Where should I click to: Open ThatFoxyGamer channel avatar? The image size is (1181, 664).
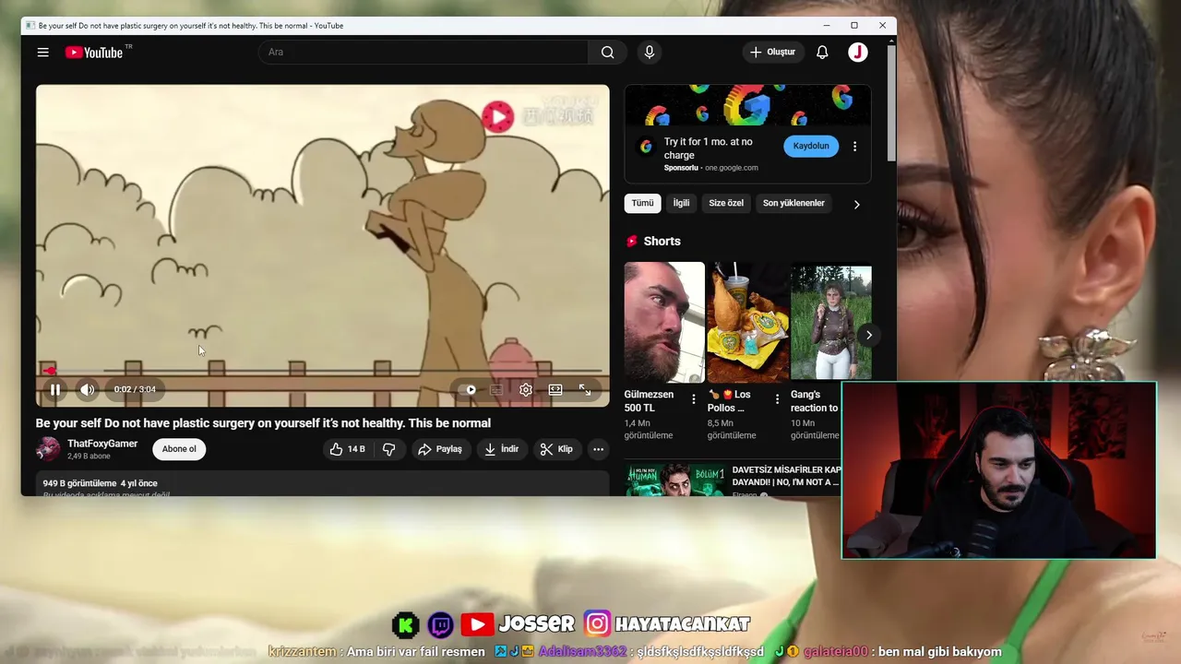click(48, 449)
